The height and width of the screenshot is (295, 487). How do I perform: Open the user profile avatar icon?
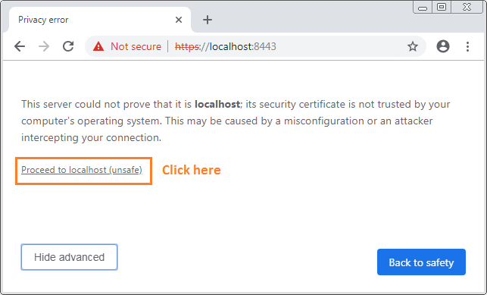(443, 46)
